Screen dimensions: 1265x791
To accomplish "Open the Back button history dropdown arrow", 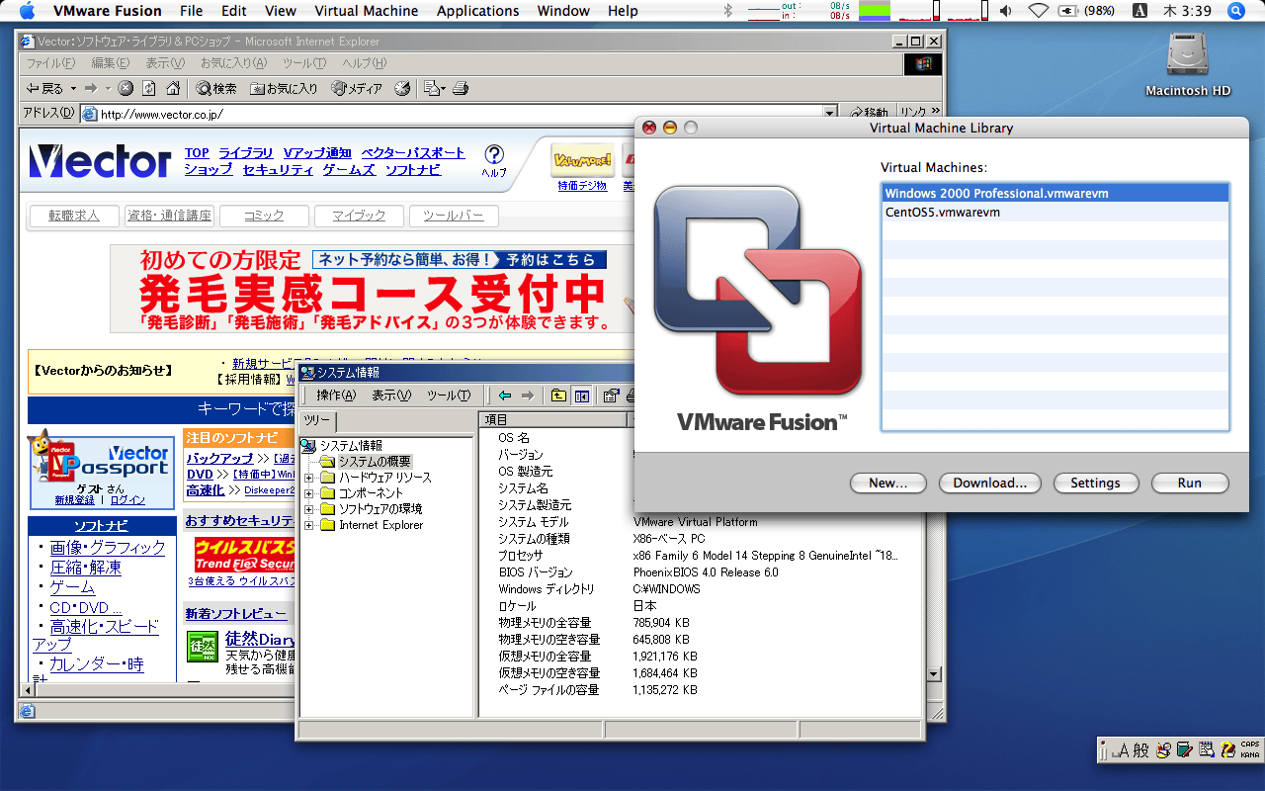I will tap(73, 89).
